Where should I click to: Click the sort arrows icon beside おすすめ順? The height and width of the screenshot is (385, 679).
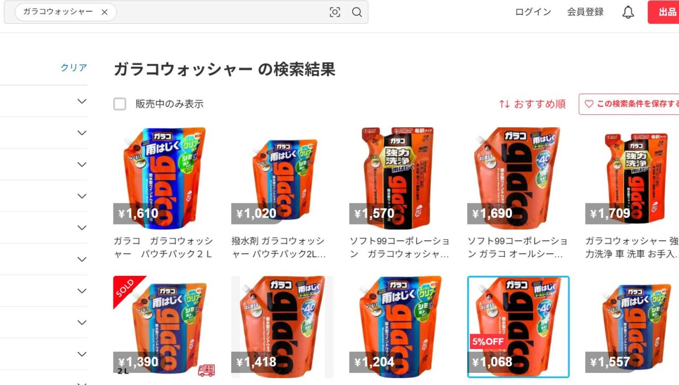[504, 104]
